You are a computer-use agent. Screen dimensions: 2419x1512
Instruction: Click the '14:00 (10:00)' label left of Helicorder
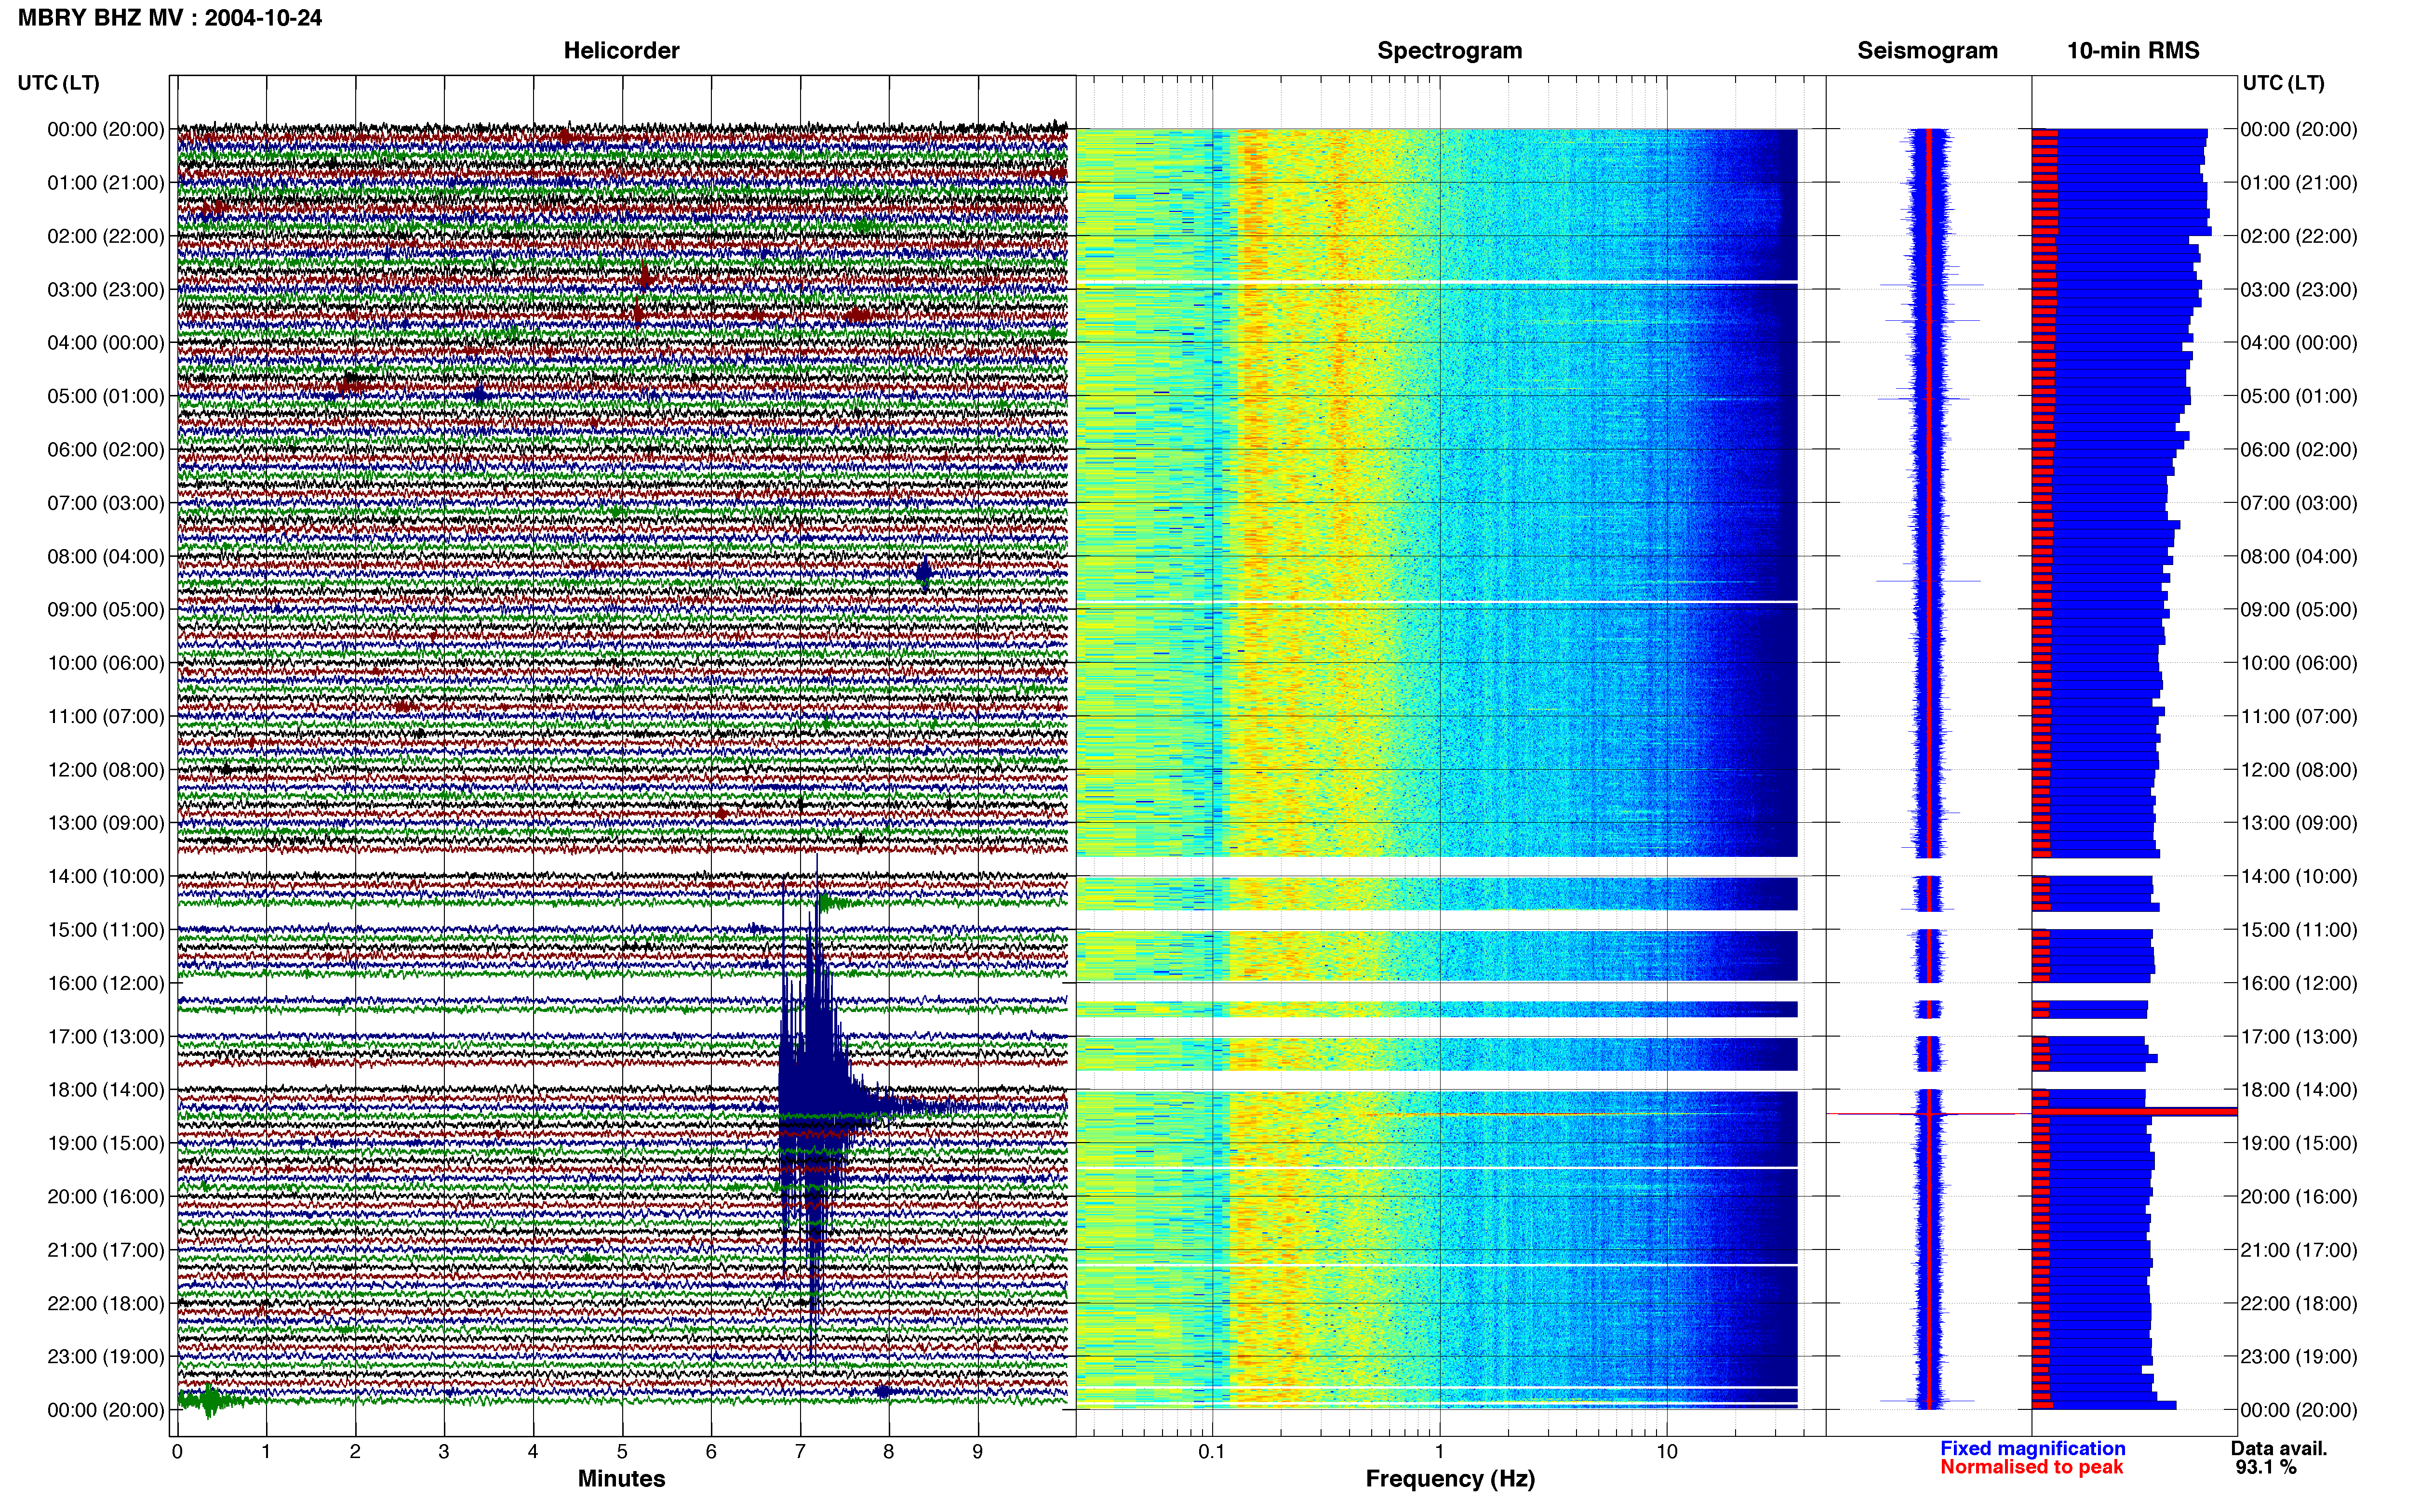point(106,877)
